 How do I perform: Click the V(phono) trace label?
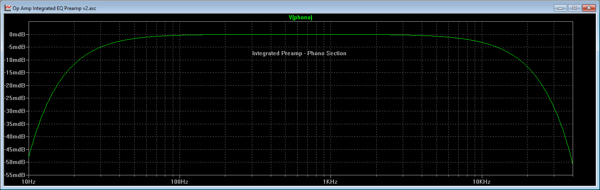pyautogui.click(x=300, y=18)
